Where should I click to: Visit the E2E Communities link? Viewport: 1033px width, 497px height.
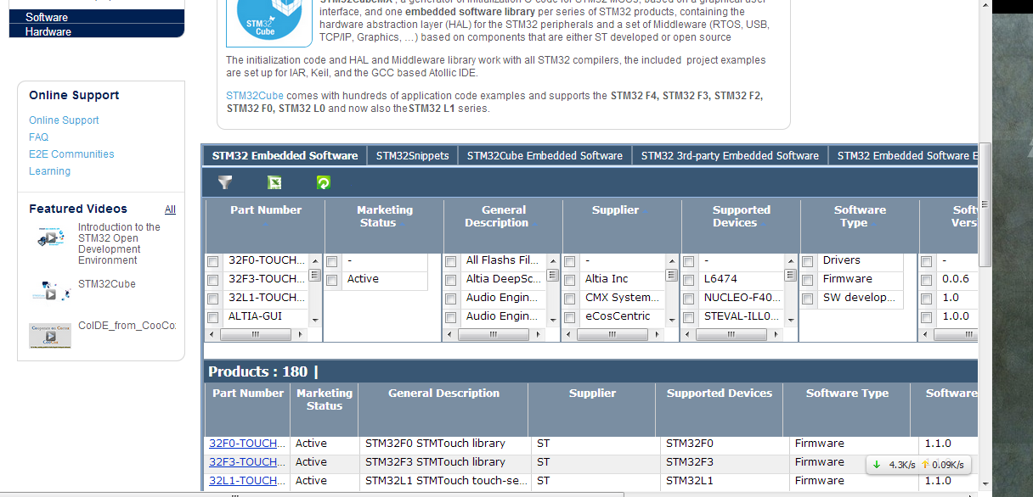(71, 154)
